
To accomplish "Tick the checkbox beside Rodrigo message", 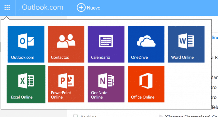I will (x=75, y=116).
